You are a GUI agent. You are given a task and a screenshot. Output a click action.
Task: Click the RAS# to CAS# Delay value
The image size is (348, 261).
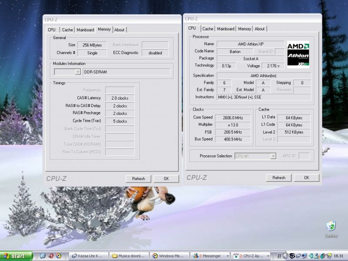tap(120, 106)
